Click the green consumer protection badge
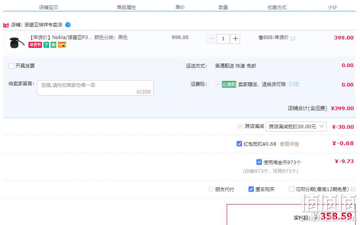360x225 pixels. click(x=53, y=45)
